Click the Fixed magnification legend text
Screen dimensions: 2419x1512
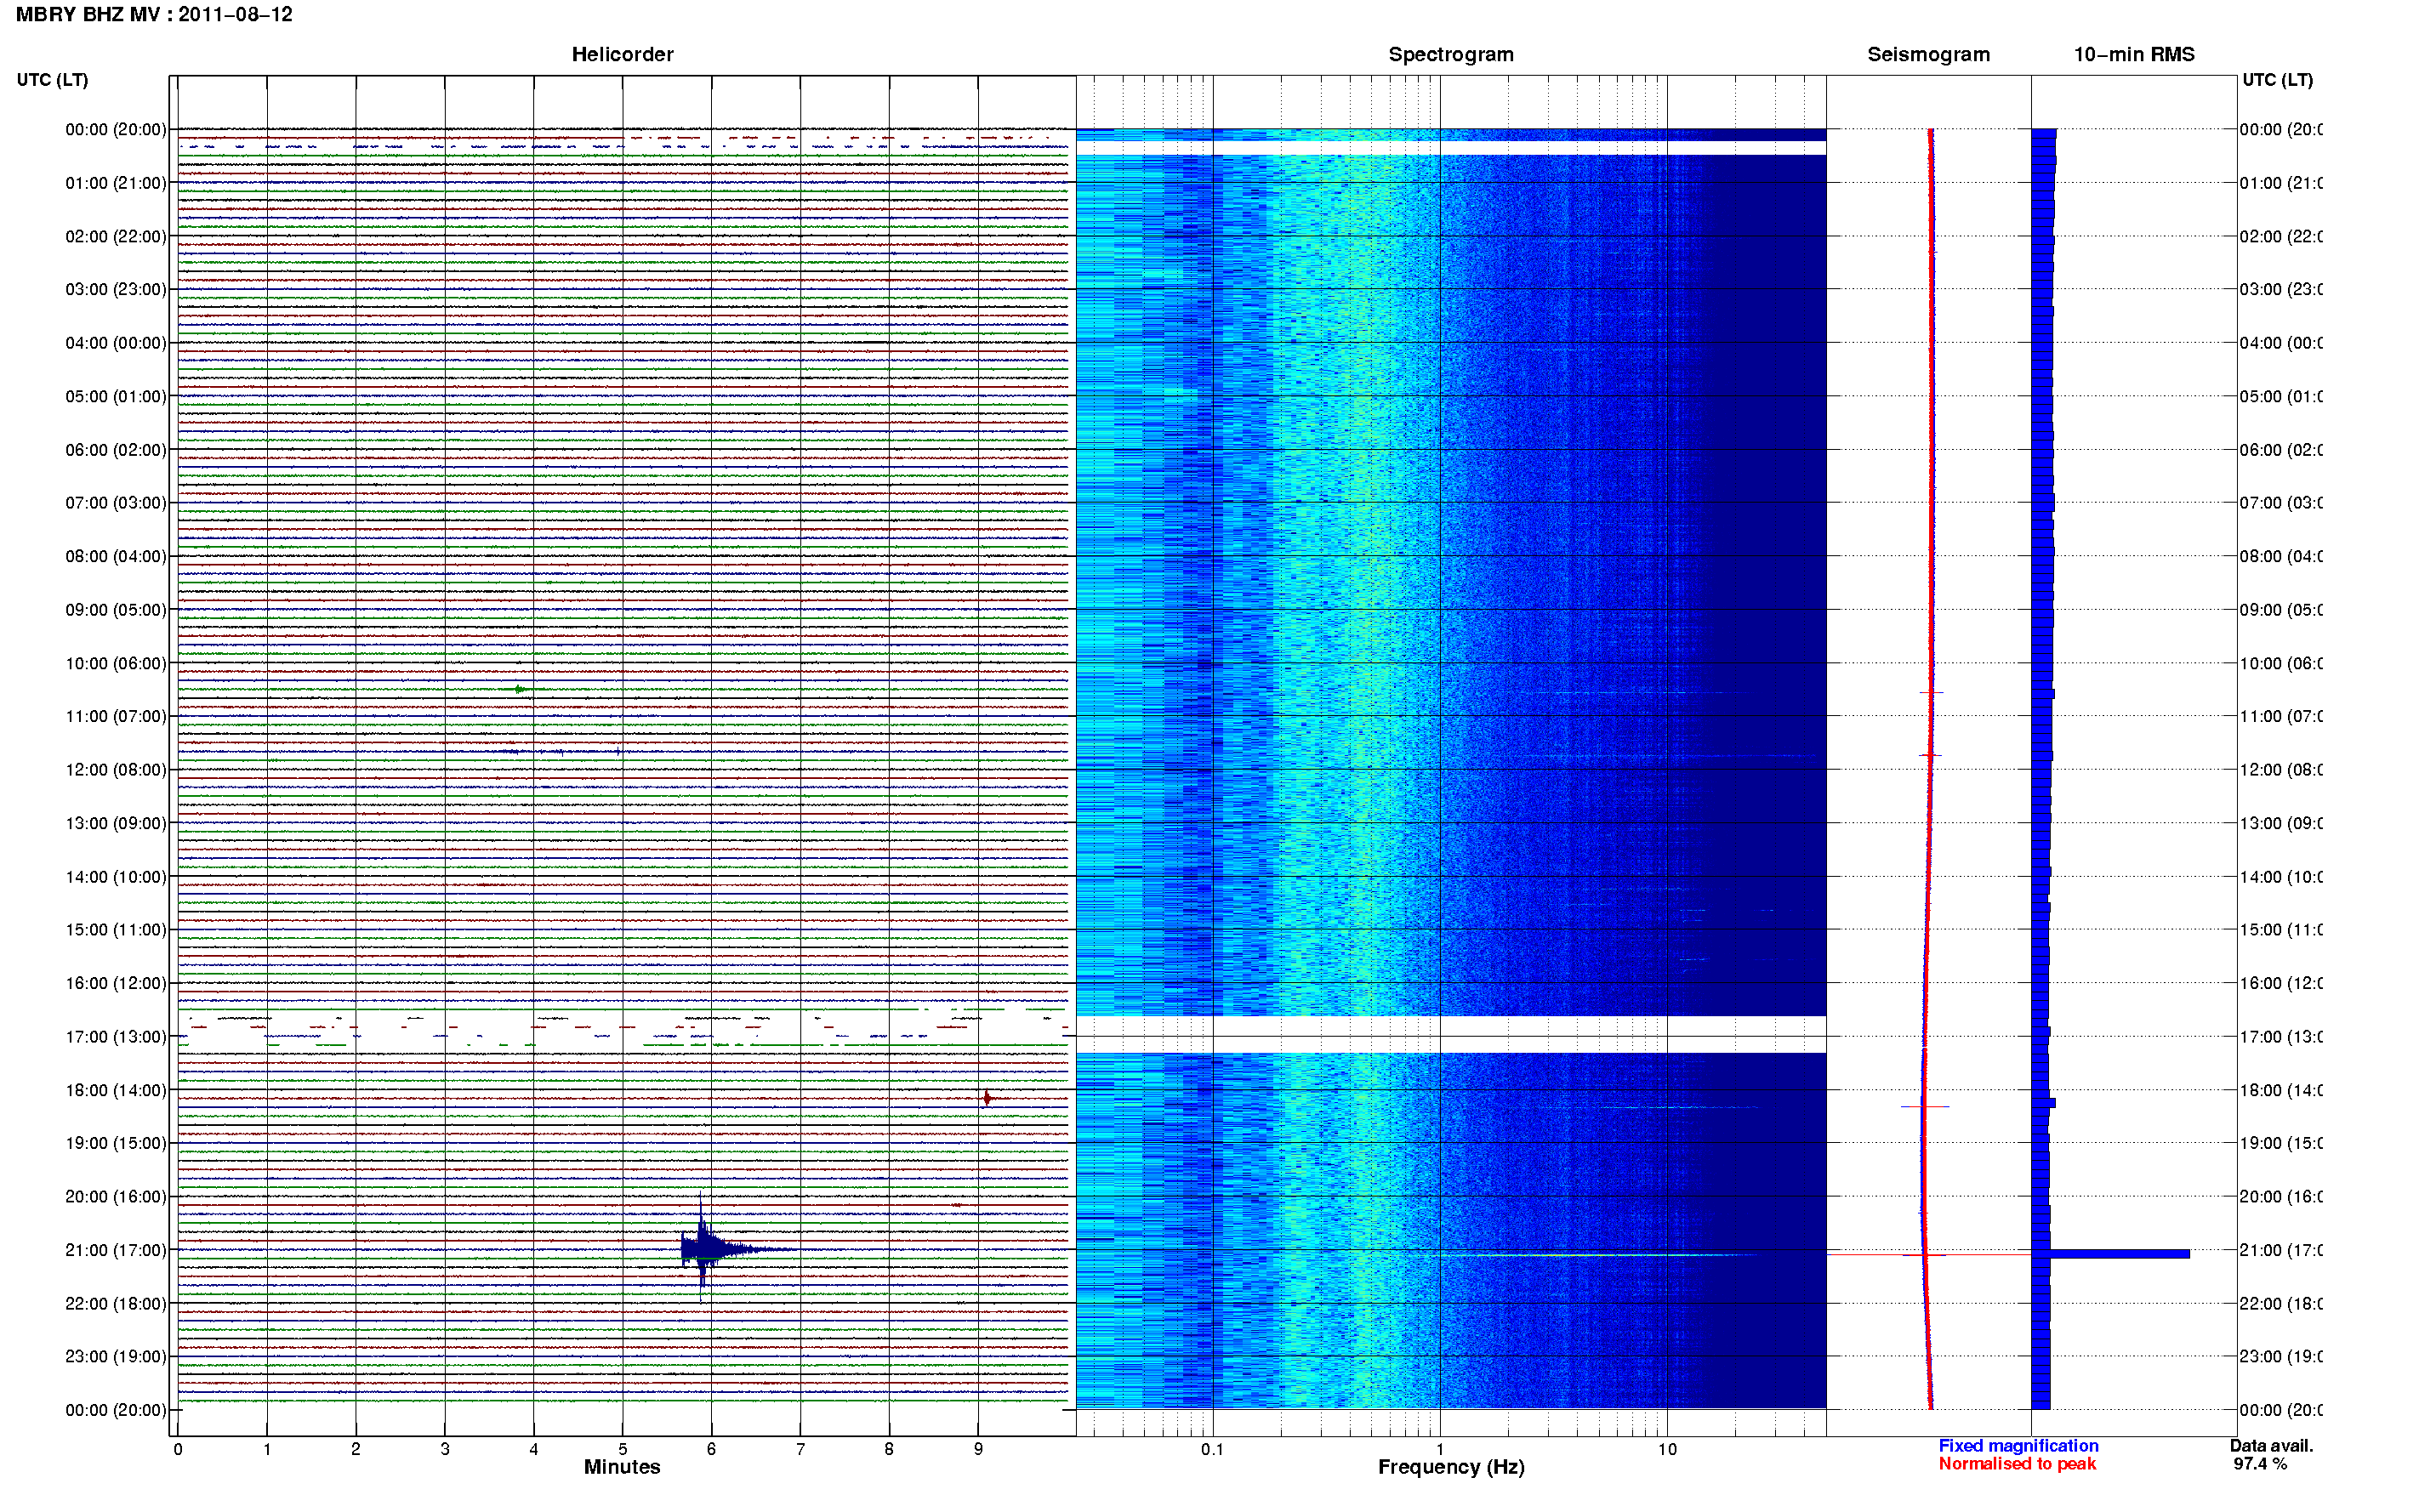pos(2018,1446)
